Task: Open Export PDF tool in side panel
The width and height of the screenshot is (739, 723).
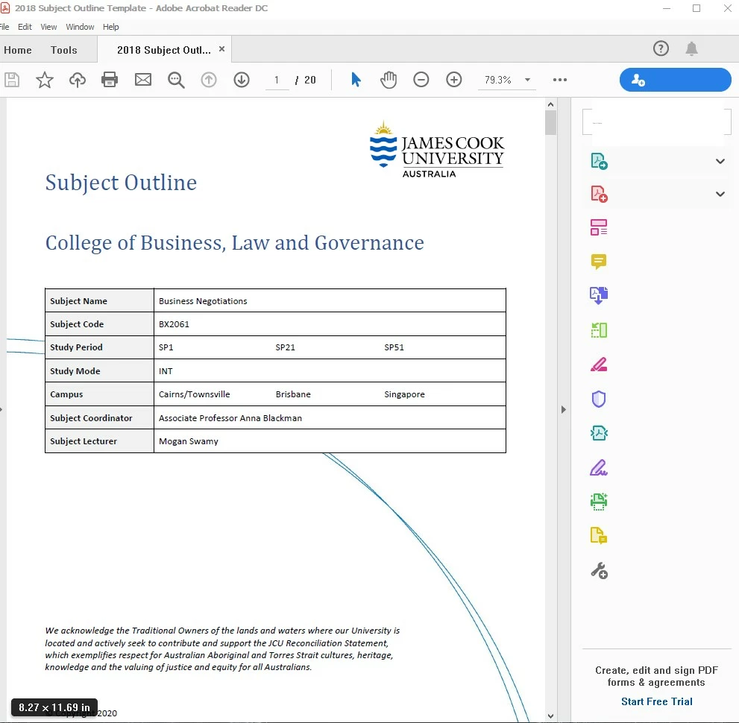Action: (x=599, y=161)
